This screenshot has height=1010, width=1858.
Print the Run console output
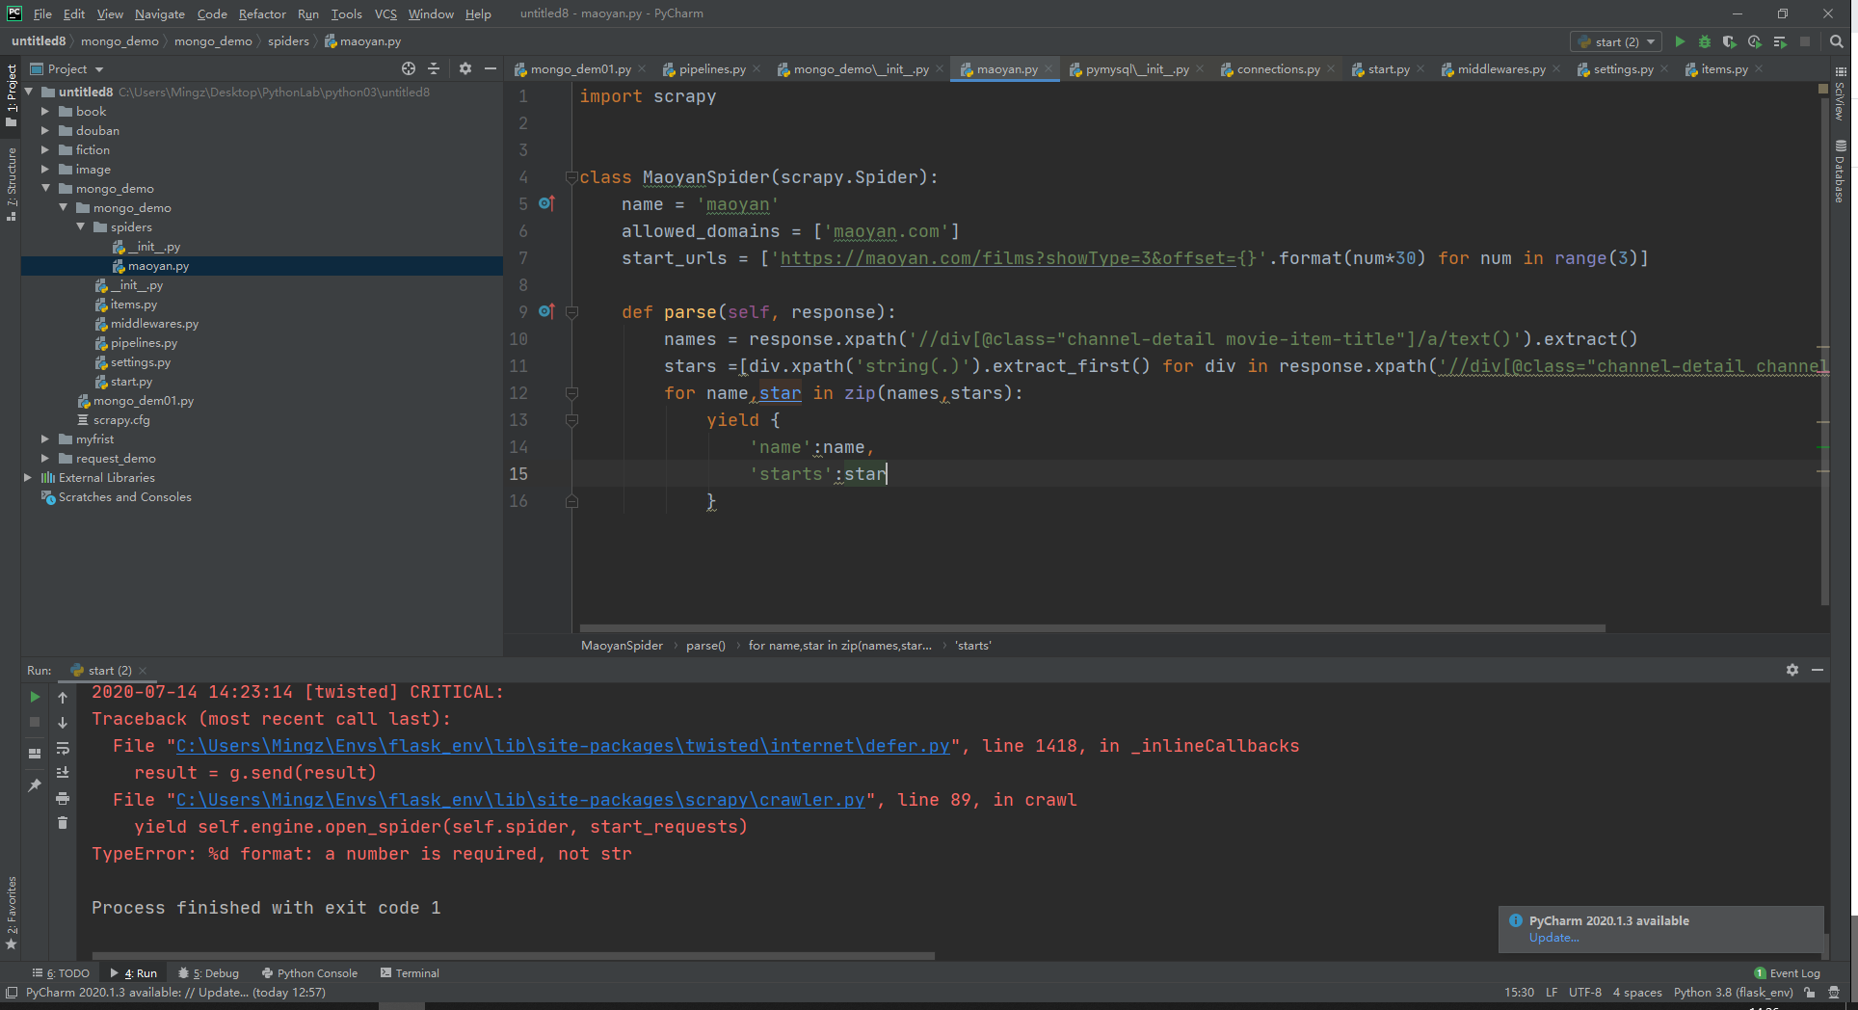point(63,798)
